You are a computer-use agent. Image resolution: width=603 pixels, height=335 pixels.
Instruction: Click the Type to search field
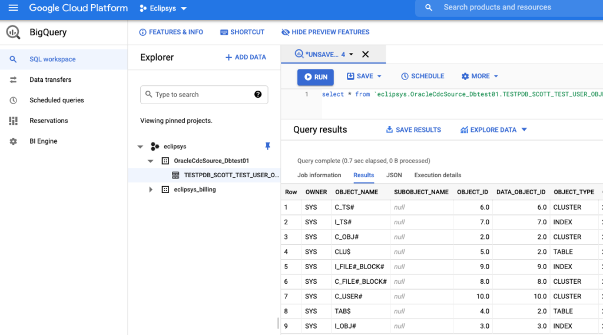(200, 94)
